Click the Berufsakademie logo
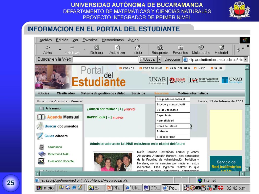259x194 pixels. [204, 80]
